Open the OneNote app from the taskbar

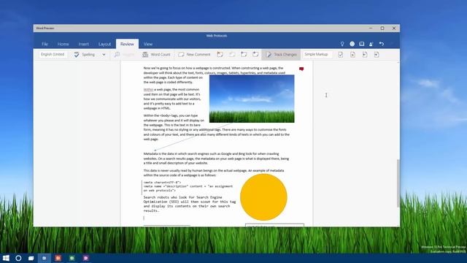pos(86,258)
